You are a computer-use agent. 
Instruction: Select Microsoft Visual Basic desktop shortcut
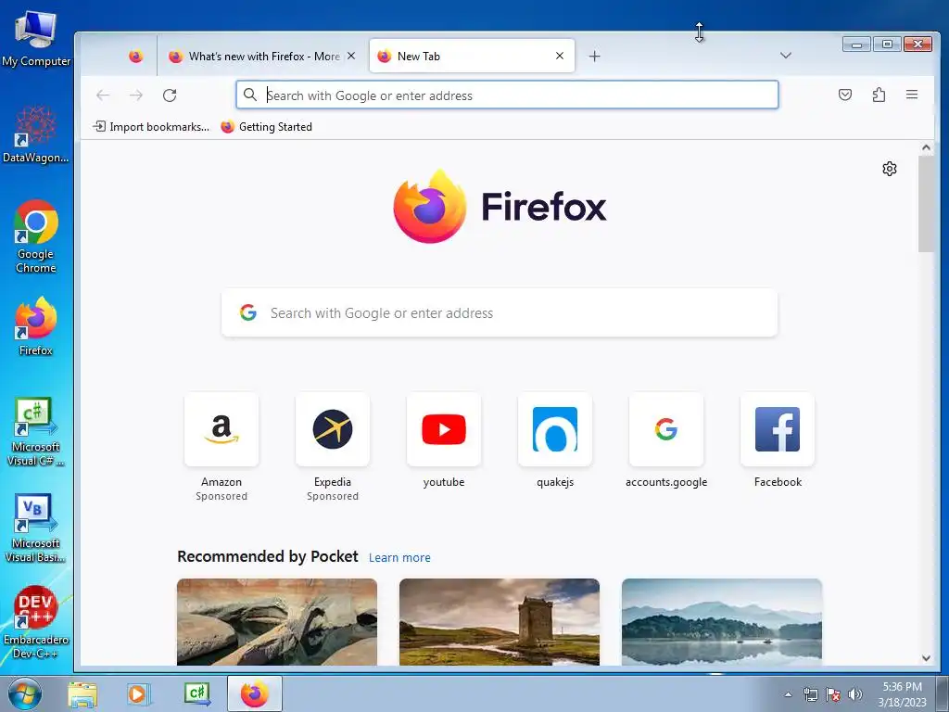coord(36,528)
